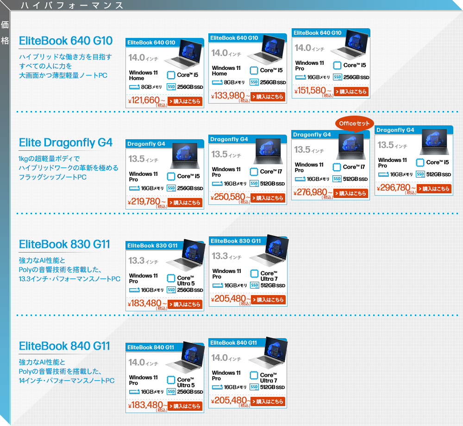Click 購入はこちら for EliteBook 640 G10 ¥121,660

(x=185, y=101)
